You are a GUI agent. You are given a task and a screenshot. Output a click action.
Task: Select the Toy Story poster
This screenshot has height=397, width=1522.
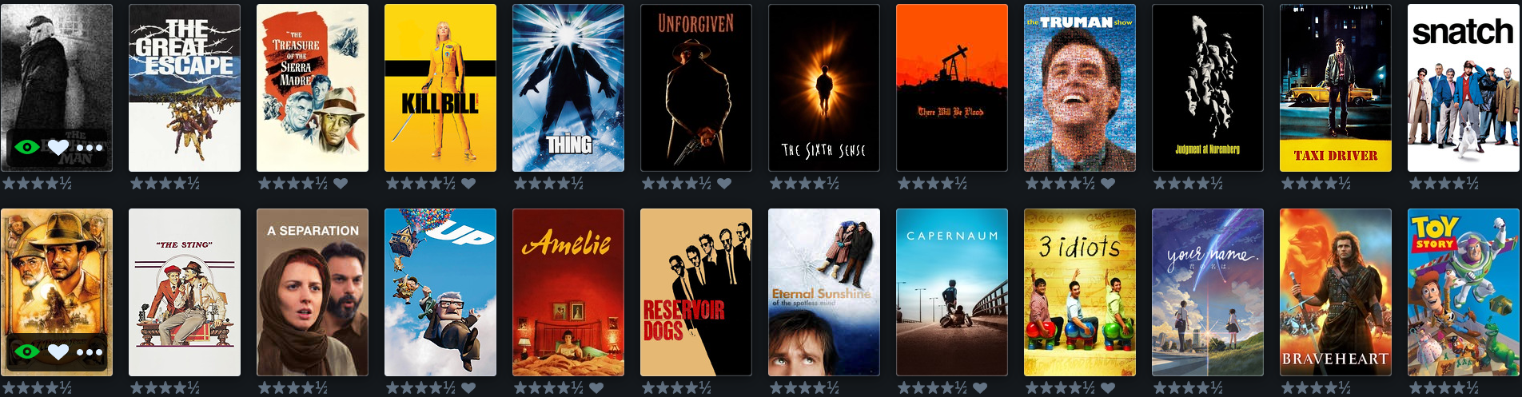pyautogui.click(x=1464, y=292)
